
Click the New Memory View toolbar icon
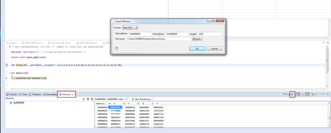click(x=281, y=94)
